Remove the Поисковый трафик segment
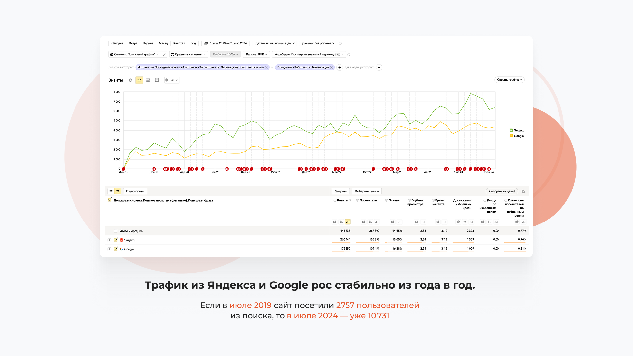The image size is (633, 356). [x=164, y=54]
